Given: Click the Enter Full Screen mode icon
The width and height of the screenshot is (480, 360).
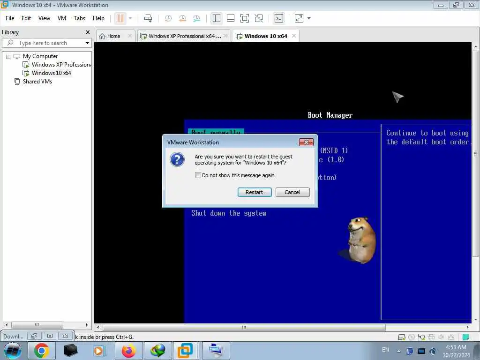Looking at the screenshot, I should tap(245, 18).
